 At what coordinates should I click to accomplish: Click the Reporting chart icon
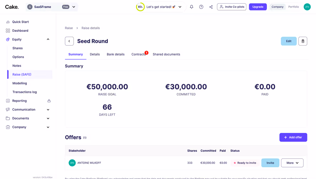point(8,101)
